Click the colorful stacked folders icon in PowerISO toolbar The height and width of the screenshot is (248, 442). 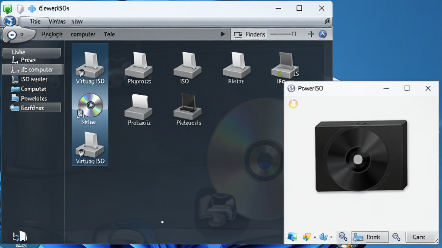point(306,237)
